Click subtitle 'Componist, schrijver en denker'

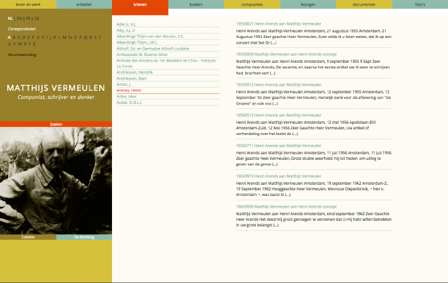point(56,97)
